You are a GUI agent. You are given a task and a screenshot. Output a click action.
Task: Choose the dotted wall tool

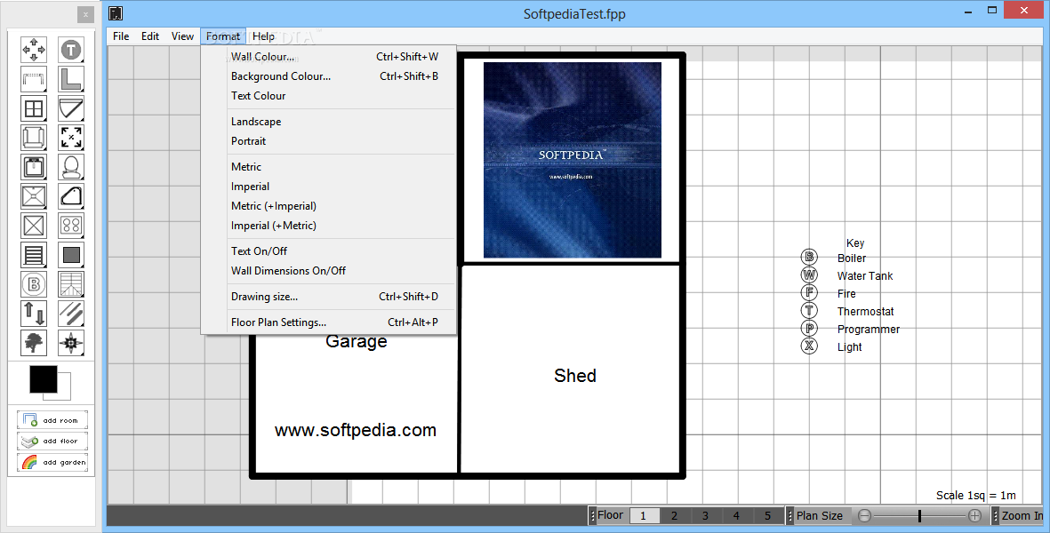pyautogui.click(x=34, y=79)
